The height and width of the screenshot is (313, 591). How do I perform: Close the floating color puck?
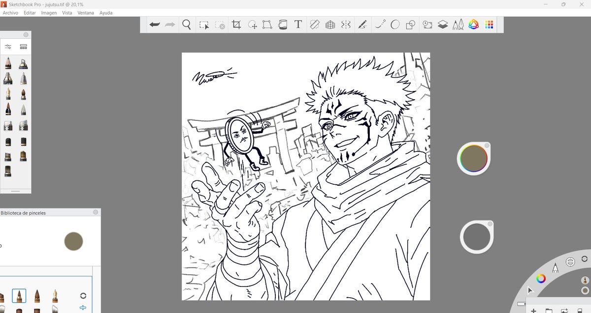click(487, 145)
